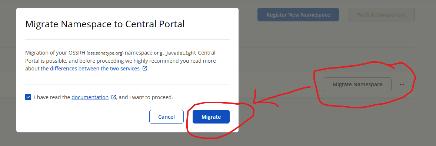Uncheck the 'I have read the documentation' checkbox

(28, 97)
